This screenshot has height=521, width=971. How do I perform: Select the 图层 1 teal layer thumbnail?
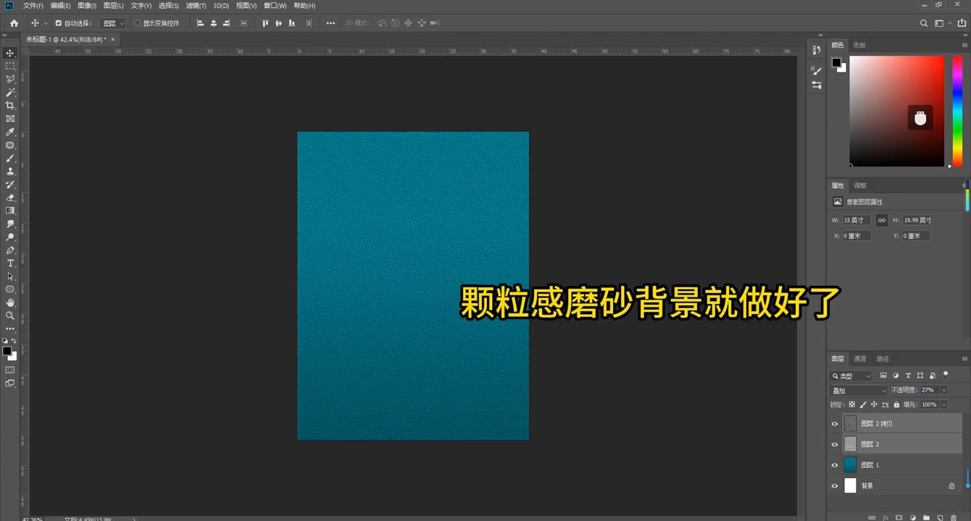(x=850, y=465)
